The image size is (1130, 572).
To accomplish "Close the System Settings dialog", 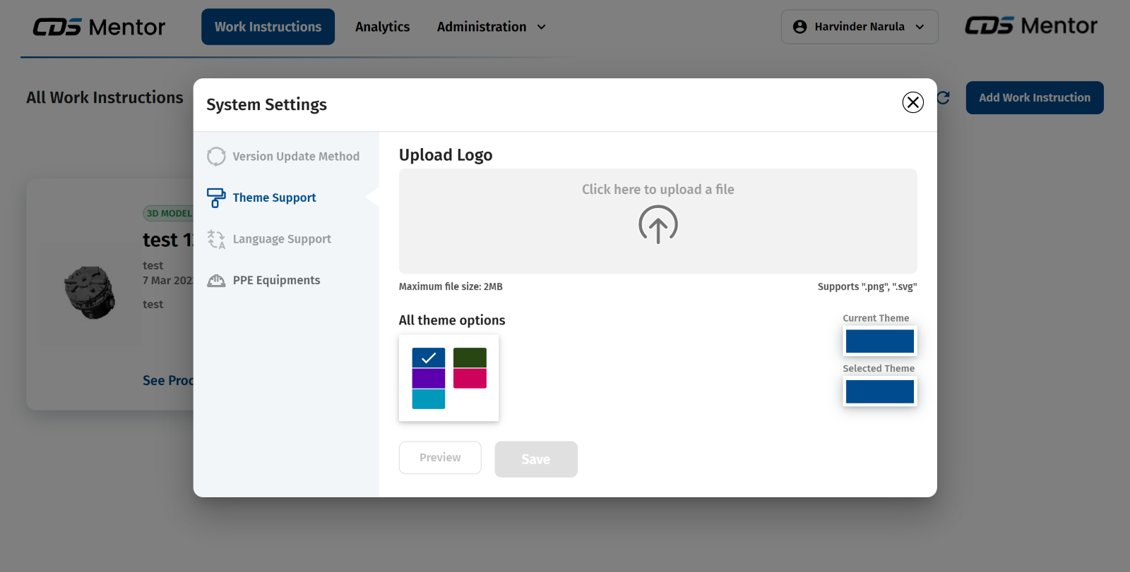I will (x=912, y=102).
